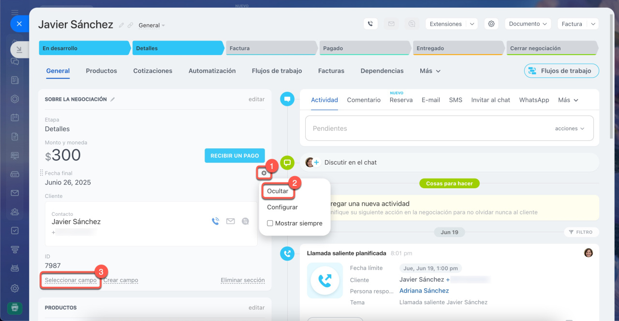Click the phone call button in the header

tap(370, 24)
